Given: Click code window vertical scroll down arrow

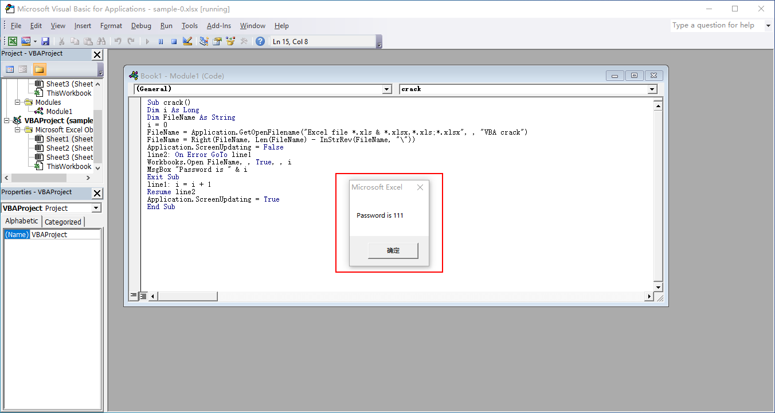Looking at the screenshot, I should click(658, 287).
